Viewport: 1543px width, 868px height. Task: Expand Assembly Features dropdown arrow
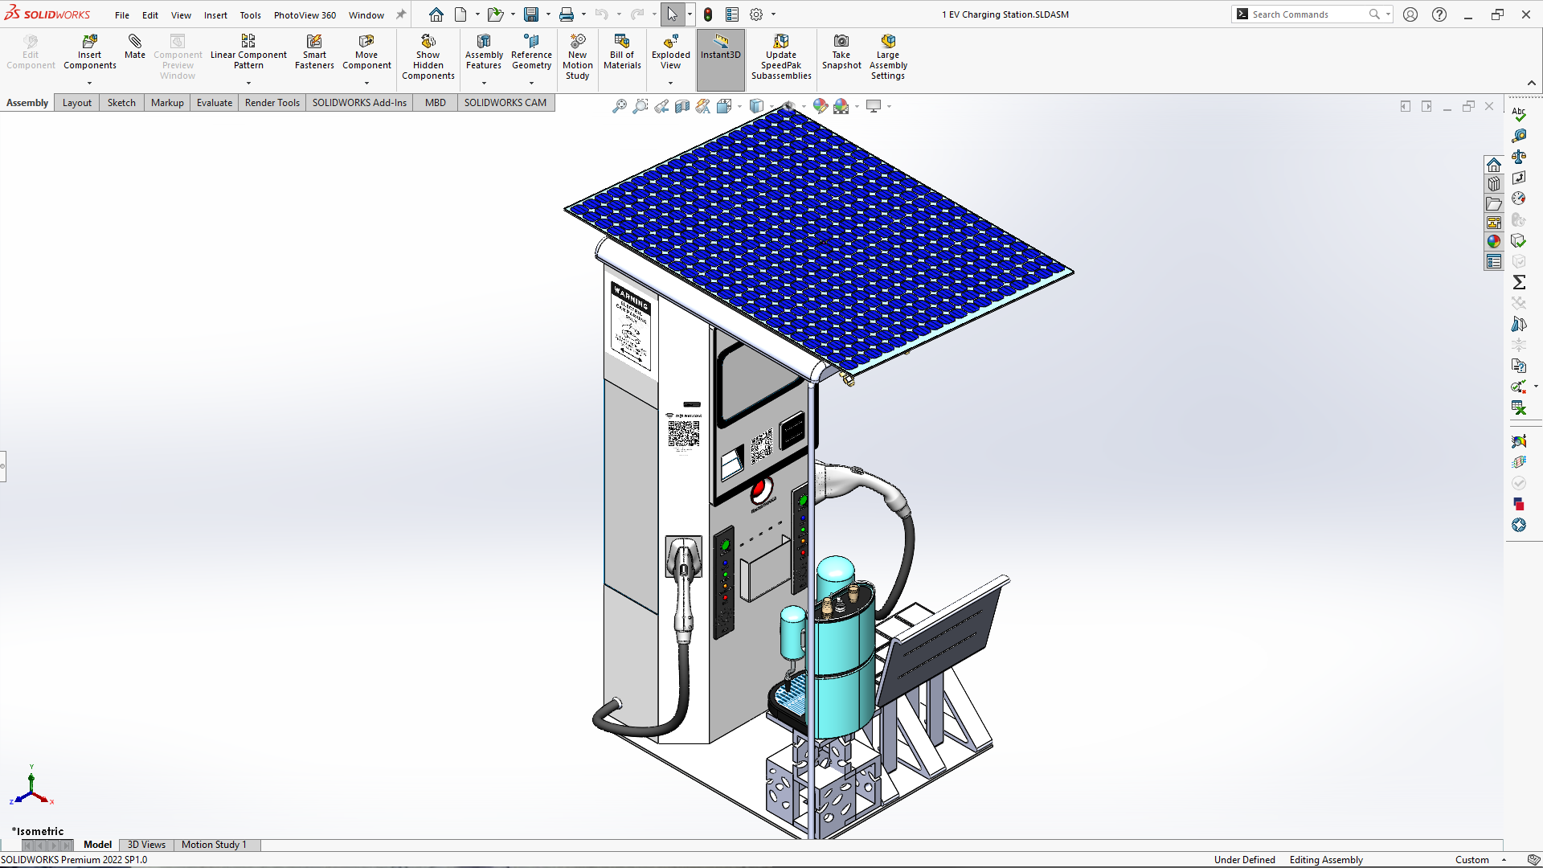484,83
